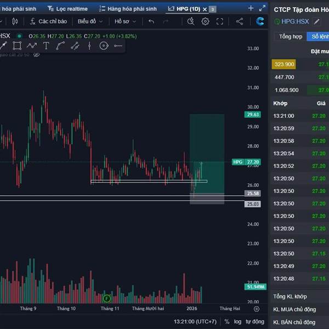Click the pencil edit icon beside HPG:HSX
This screenshot has width=329, height=329.
tap(316, 21)
